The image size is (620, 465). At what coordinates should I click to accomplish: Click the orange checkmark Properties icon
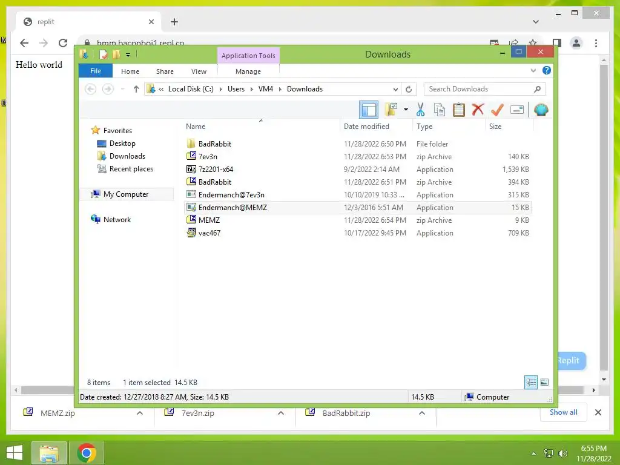click(497, 110)
